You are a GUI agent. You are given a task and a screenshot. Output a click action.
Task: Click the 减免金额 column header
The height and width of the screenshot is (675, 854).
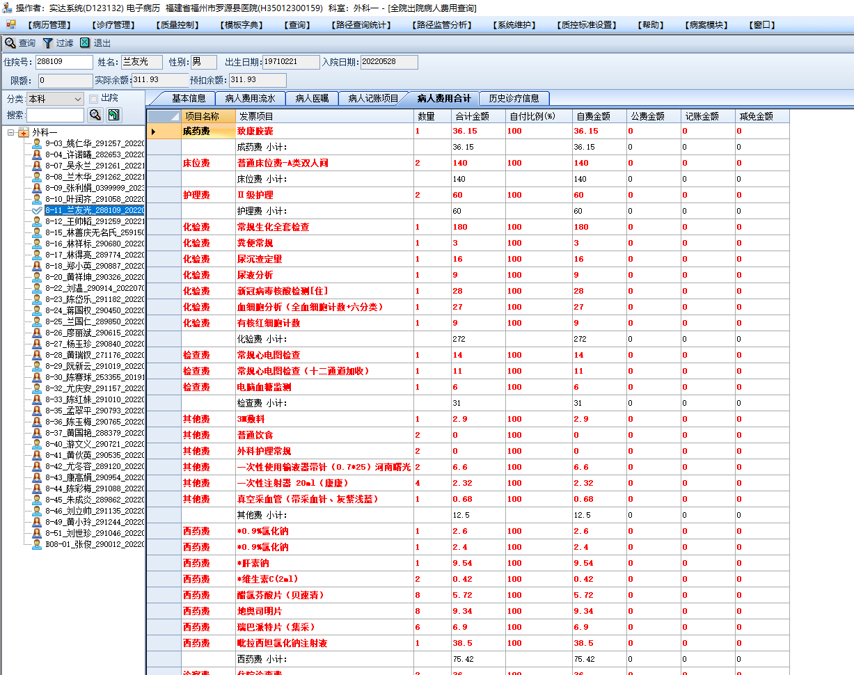click(x=762, y=116)
